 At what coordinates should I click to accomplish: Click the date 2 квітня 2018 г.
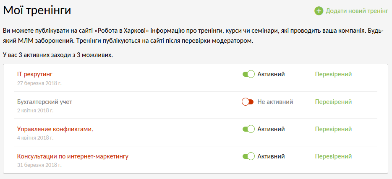tap(35, 111)
